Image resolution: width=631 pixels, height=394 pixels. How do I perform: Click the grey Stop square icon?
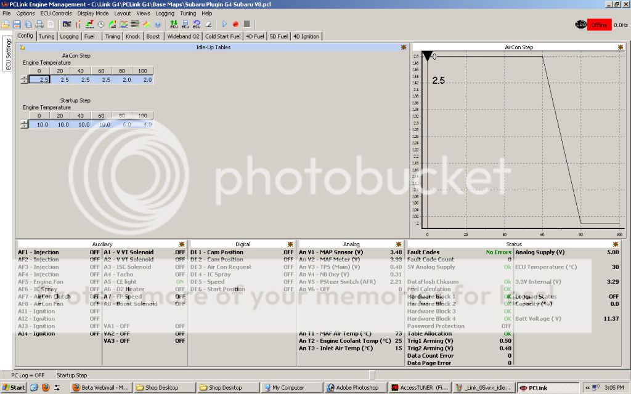tap(246, 24)
